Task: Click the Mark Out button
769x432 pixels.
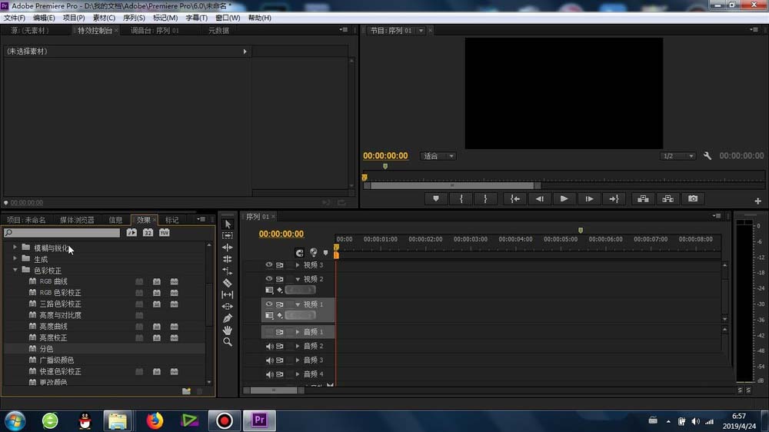Action: pos(485,198)
